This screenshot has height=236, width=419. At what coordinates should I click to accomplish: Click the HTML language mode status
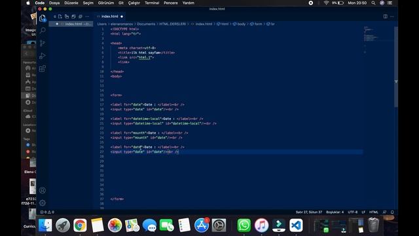pyautogui.click(x=374, y=212)
